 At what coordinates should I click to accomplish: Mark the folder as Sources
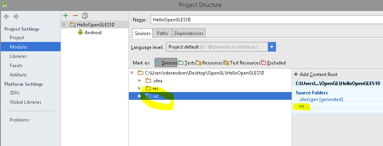pyautogui.click(x=166, y=63)
